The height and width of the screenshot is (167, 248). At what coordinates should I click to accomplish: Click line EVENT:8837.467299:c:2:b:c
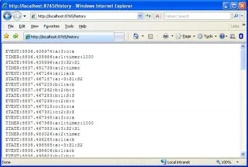[x=40, y=101]
